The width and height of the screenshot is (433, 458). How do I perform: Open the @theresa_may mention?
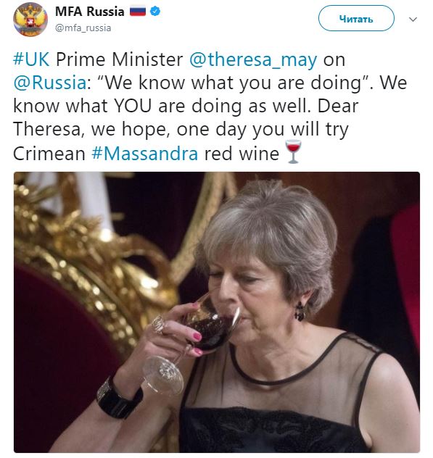point(253,60)
